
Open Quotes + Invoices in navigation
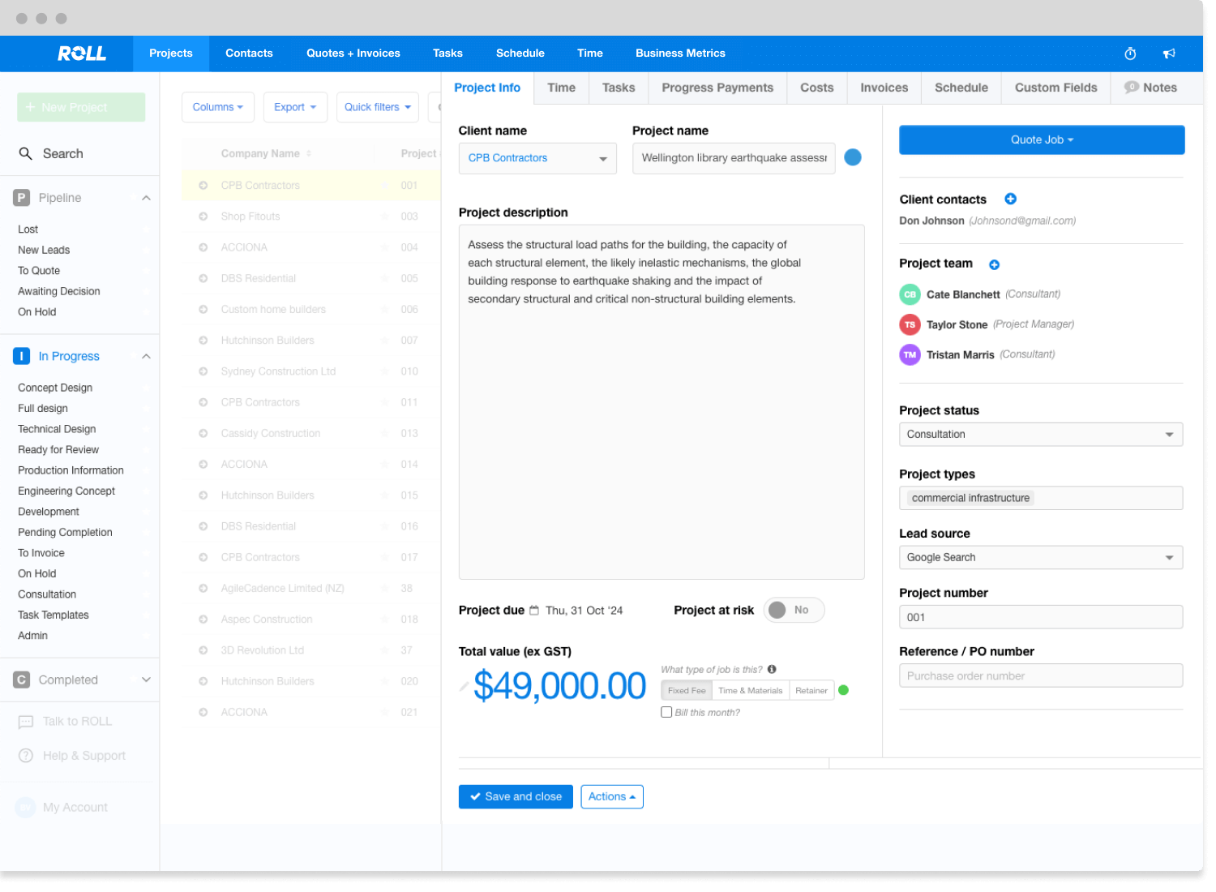[353, 54]
